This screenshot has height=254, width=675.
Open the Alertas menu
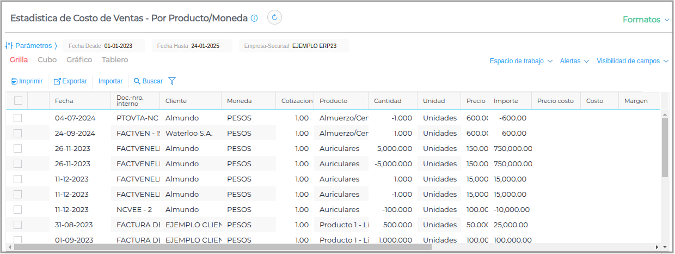click(x=574, y=61)
